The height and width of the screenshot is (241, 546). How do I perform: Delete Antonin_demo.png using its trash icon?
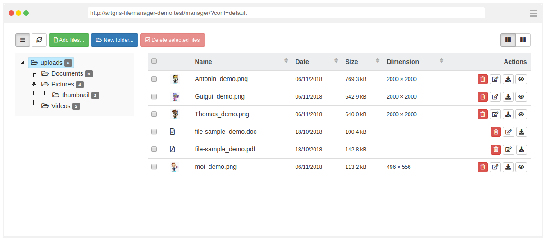(482, 79)
